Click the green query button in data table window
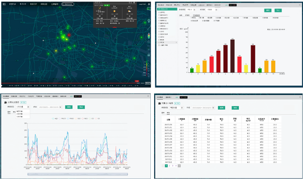303x179 pixels. (222, 108)
